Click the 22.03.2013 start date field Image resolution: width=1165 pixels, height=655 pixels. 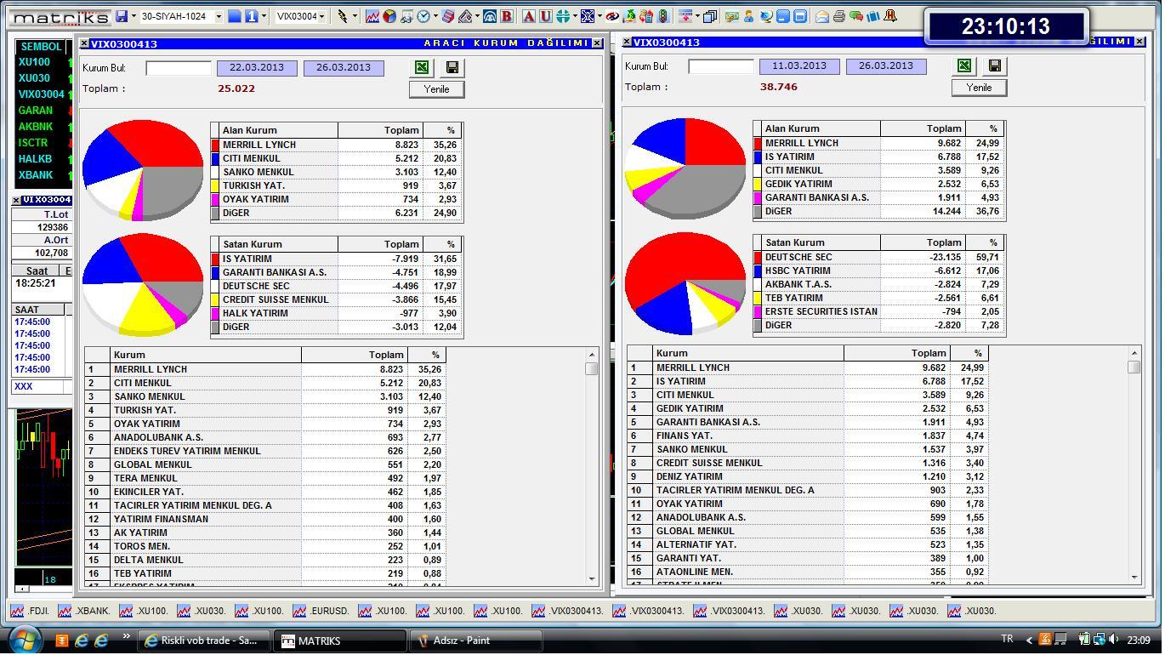(257, 68)
